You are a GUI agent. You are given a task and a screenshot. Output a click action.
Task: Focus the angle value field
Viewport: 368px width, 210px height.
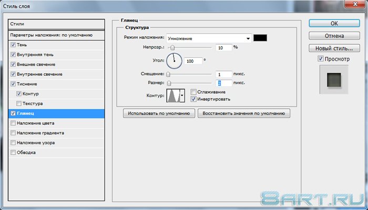[193, 61]
